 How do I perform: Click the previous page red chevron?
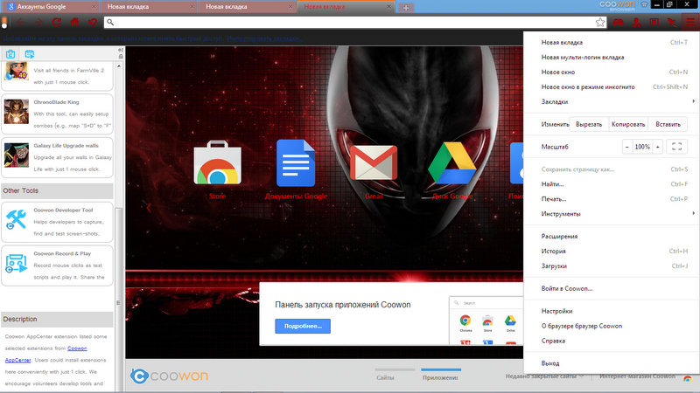[149, 208]
